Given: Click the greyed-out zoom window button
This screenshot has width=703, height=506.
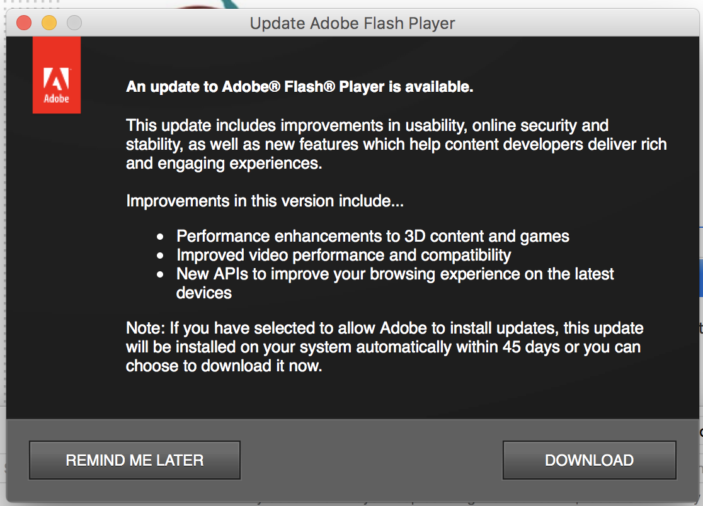Looking at the screenshot, I should [x=74, y=23].
